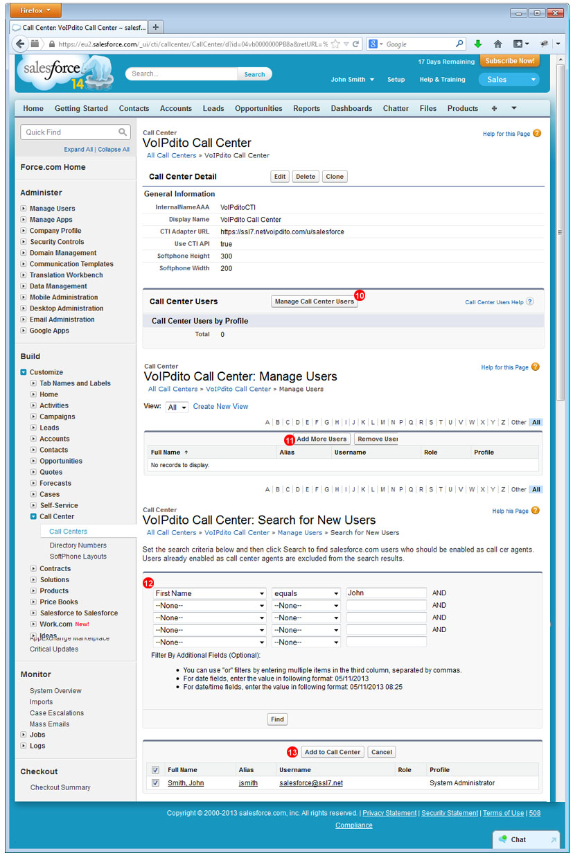573x858 pixels.
Task: Check the Smith, John user row checkbox
Action: pyautogui.click(x=154, y=782)
